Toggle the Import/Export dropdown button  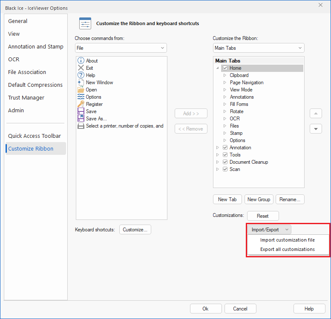point(269,229)
